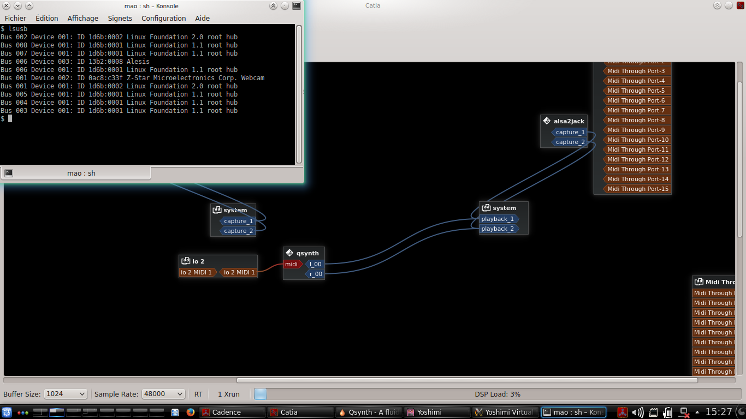Open the Configuration menu in Konsole
The width and height of the screenshot is (746, 419).
(163, 18)
